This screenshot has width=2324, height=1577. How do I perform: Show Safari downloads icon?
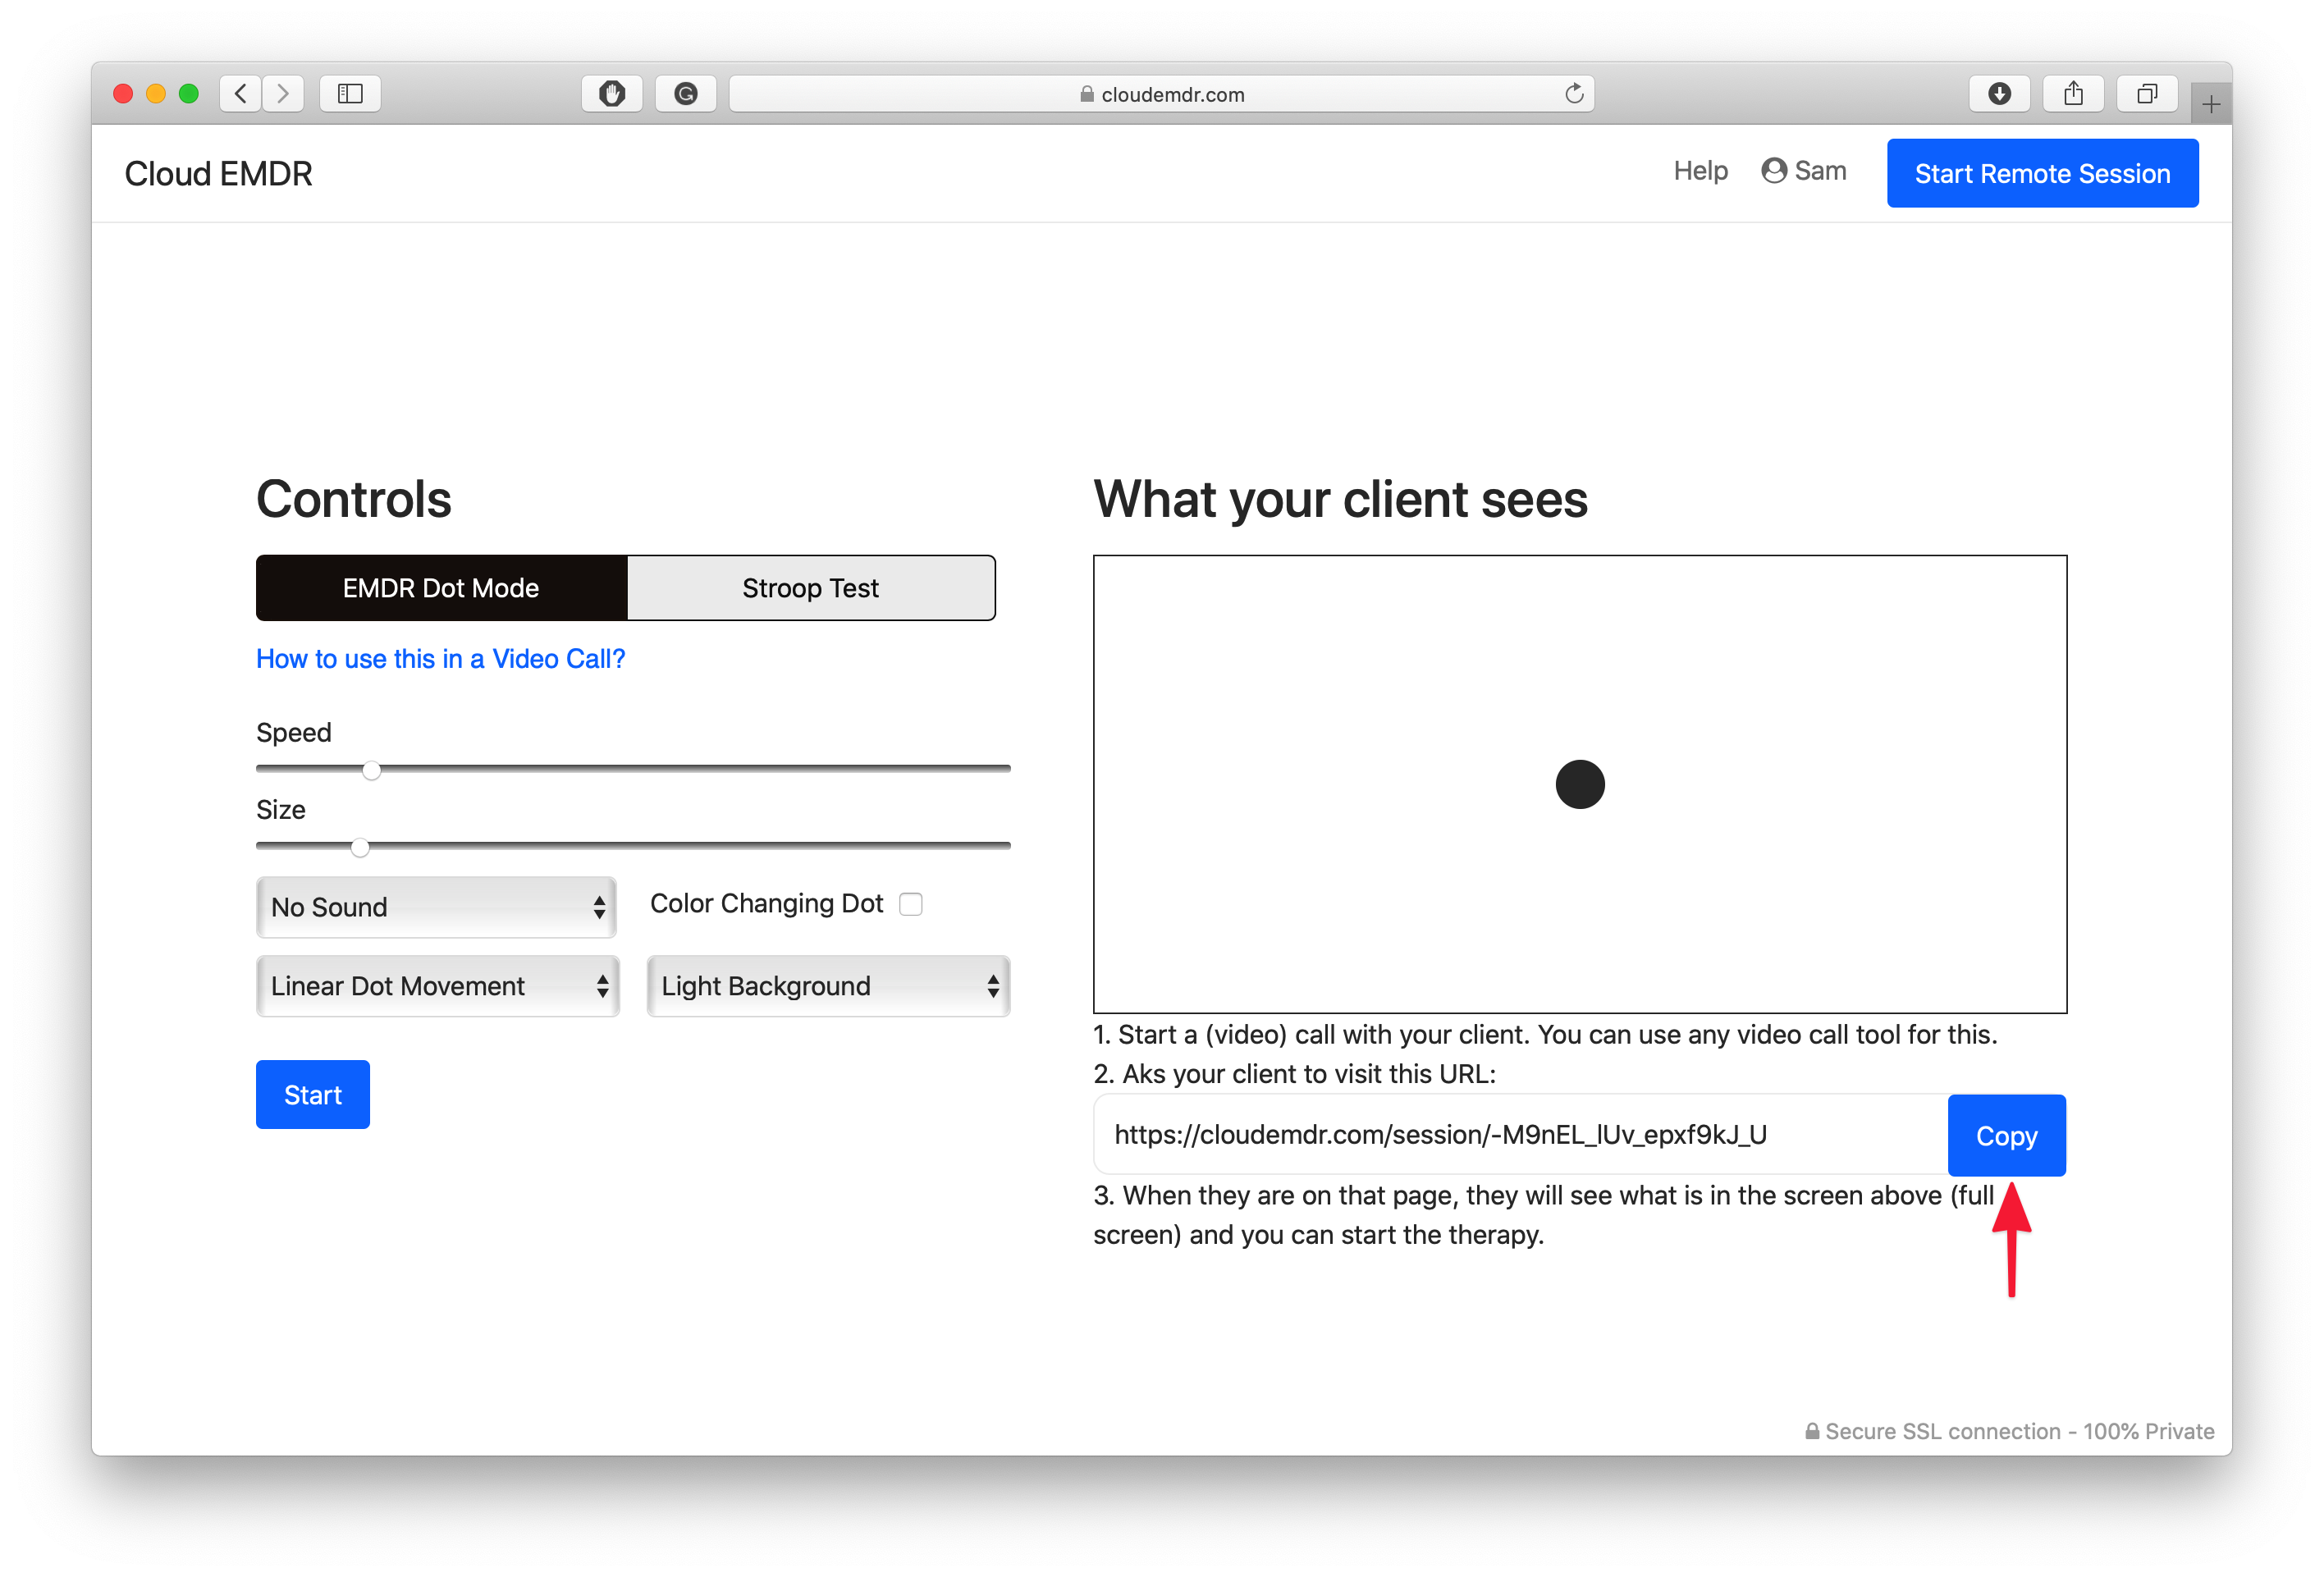pyautogui.click(x=1999, y=94)
